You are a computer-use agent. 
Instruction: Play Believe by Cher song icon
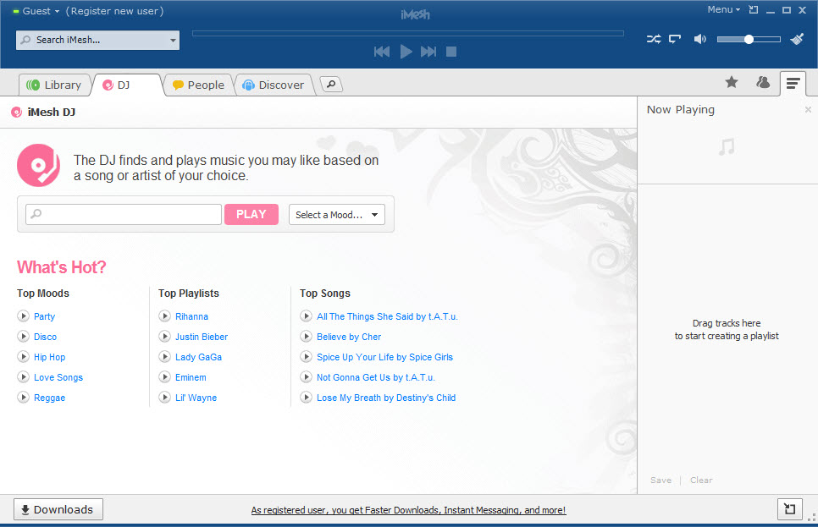pyautogui.click(x=306, y=336)
